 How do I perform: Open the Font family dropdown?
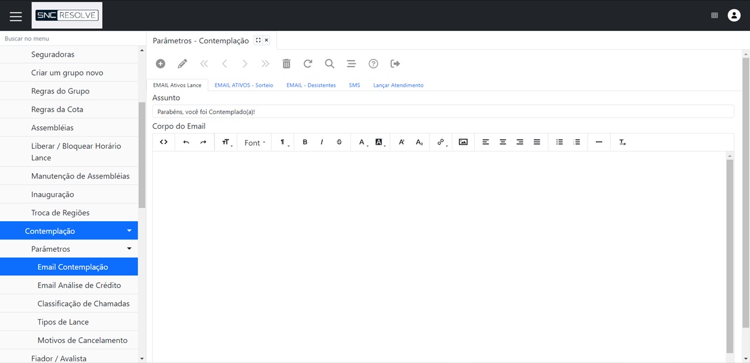254,142
